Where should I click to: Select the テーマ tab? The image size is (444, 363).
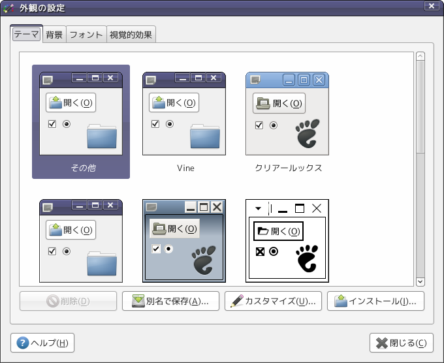click(26, 34)
